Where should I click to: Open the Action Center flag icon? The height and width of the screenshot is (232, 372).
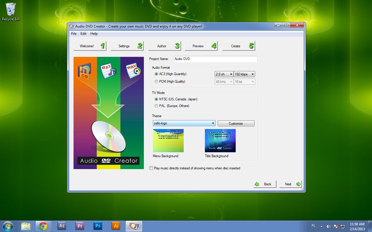[x=336, y=226]
